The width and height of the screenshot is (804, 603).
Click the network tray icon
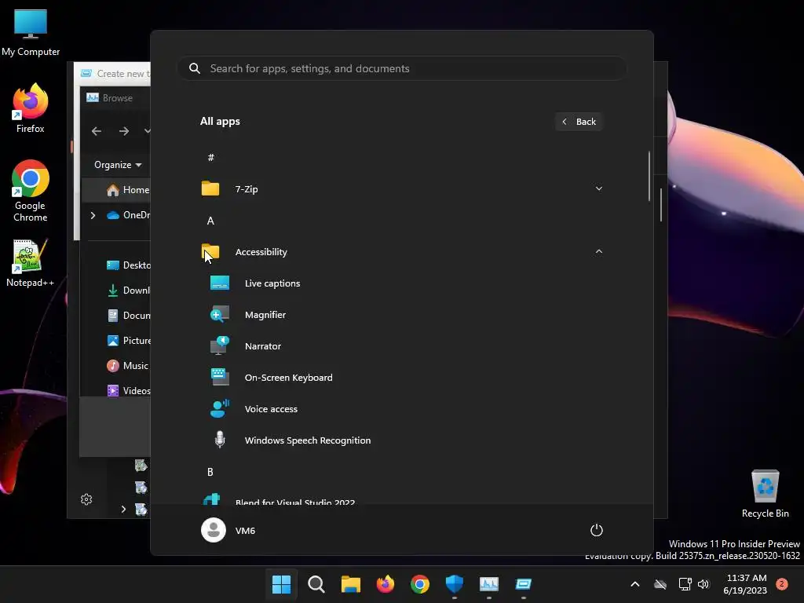pos(685,584)
